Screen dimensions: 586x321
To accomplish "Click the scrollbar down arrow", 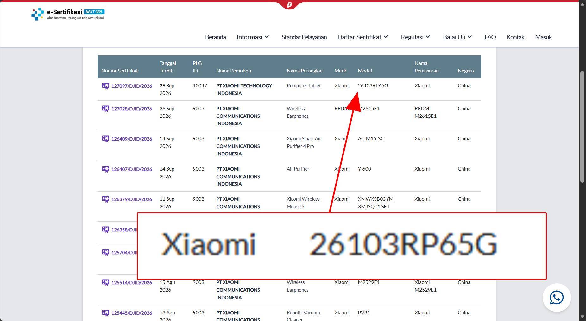I will [582, 317].
